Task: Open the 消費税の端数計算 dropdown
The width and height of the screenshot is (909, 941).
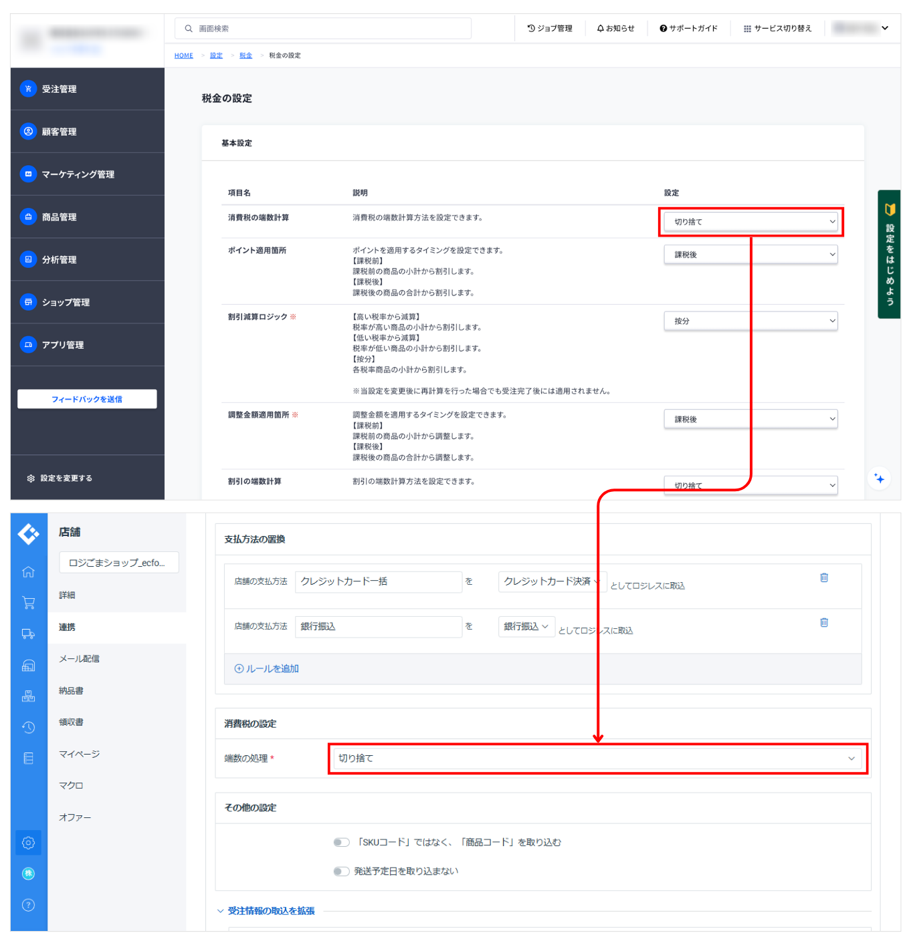Action: (750, 222)
